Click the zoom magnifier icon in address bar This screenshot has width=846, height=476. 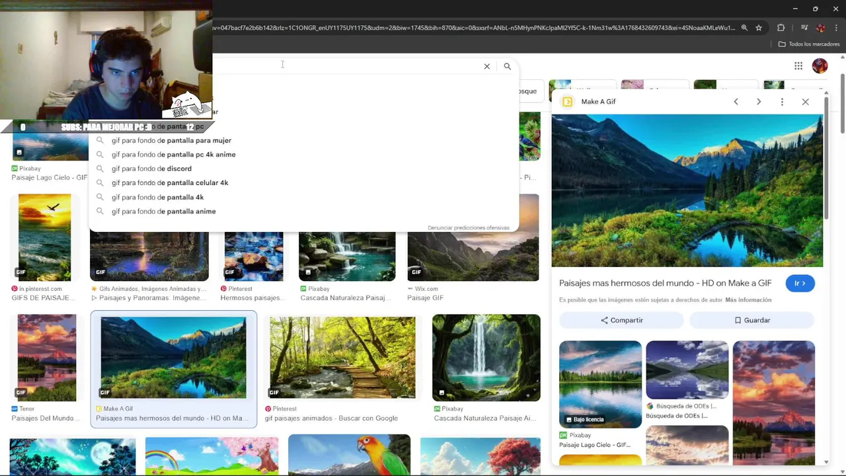coord(744,28)
